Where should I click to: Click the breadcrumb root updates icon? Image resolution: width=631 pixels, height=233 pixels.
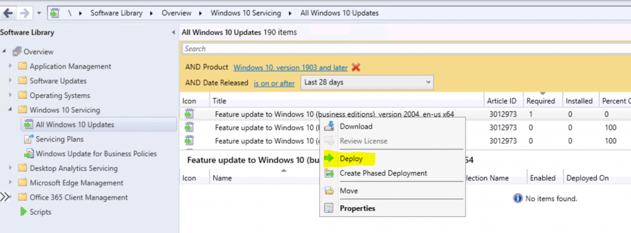(54, 13)
